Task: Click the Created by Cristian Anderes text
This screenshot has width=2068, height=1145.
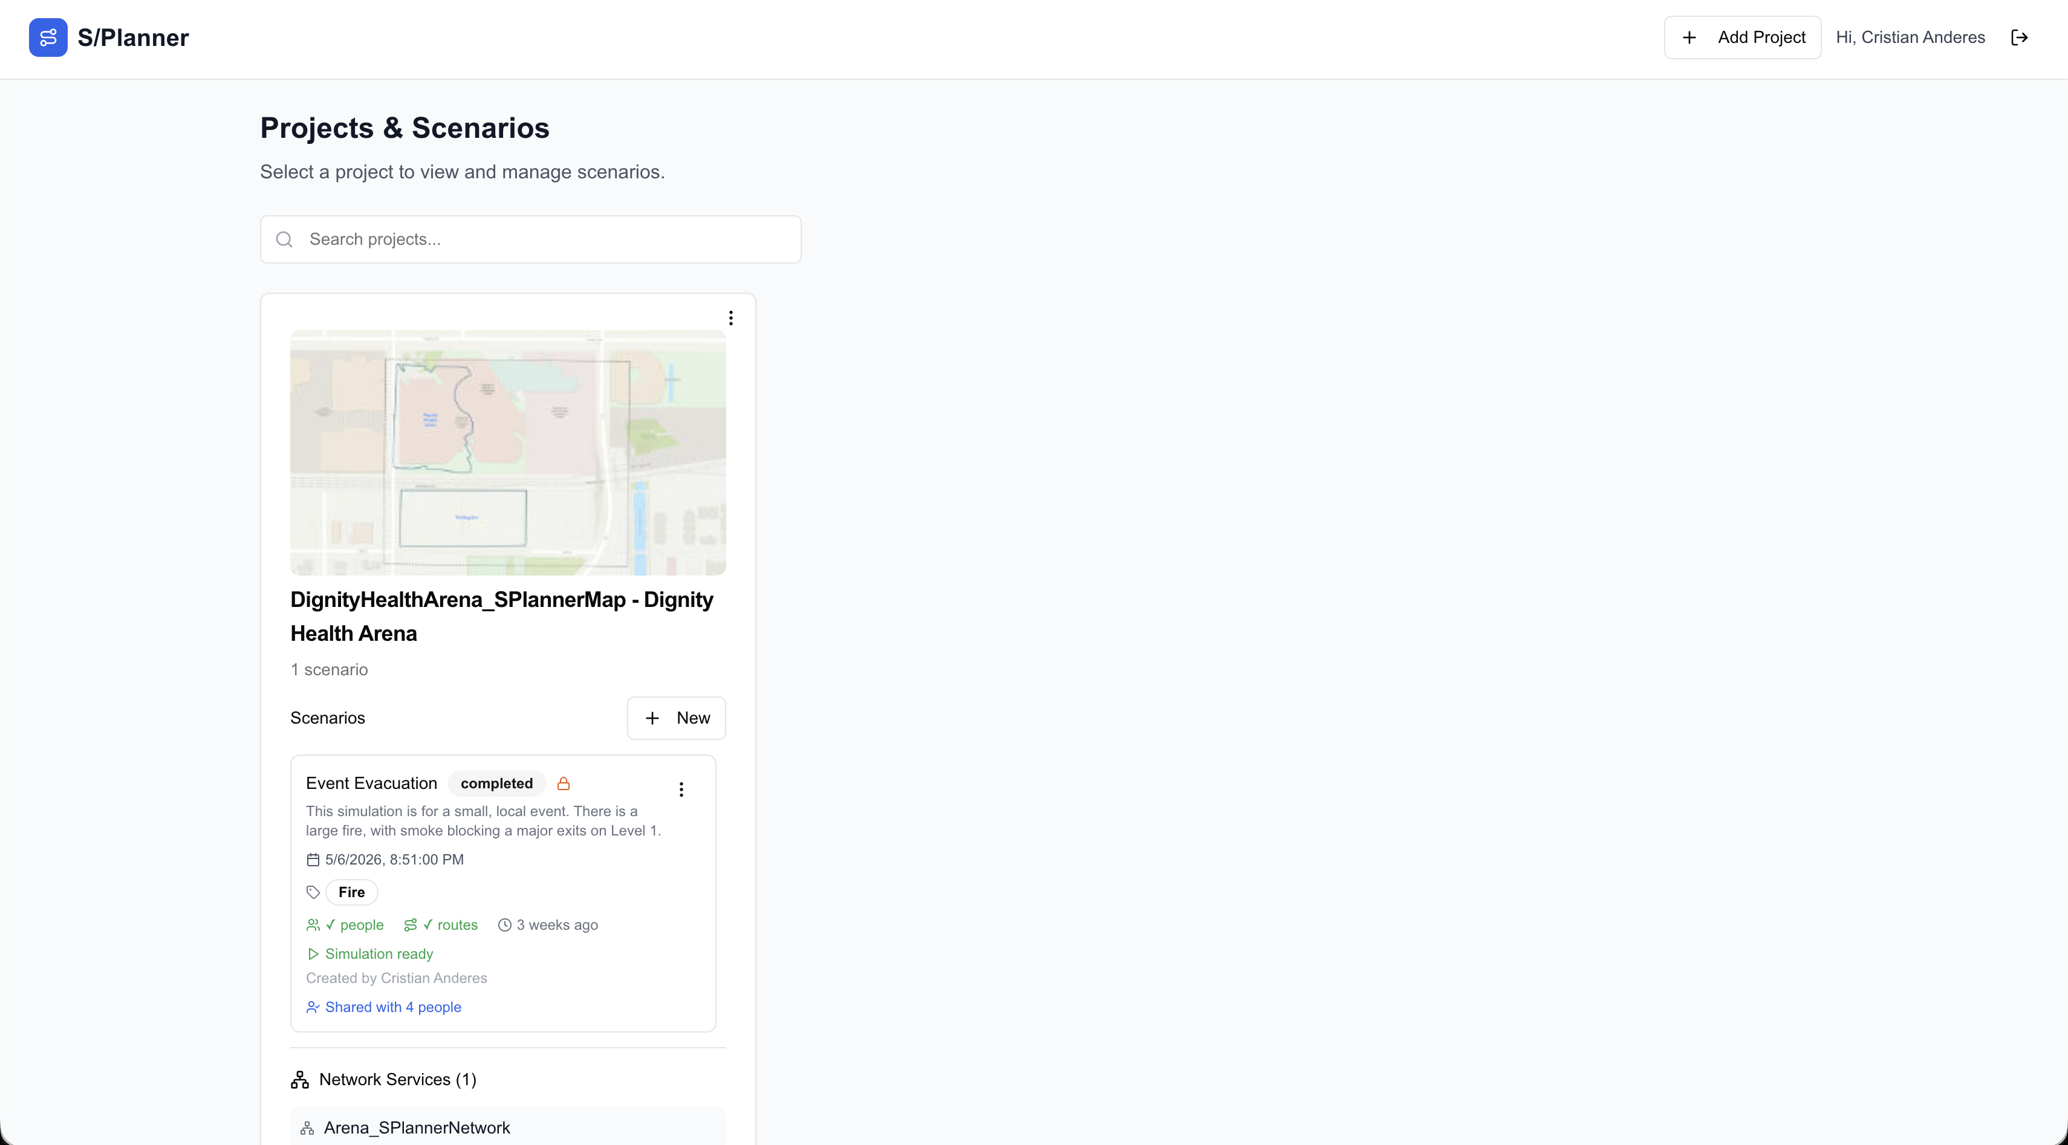Action: tap(397, 978)
